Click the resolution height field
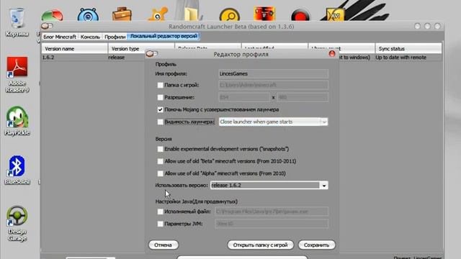The height and width of the screenshot is (259, 461). (x=303, y=97)
